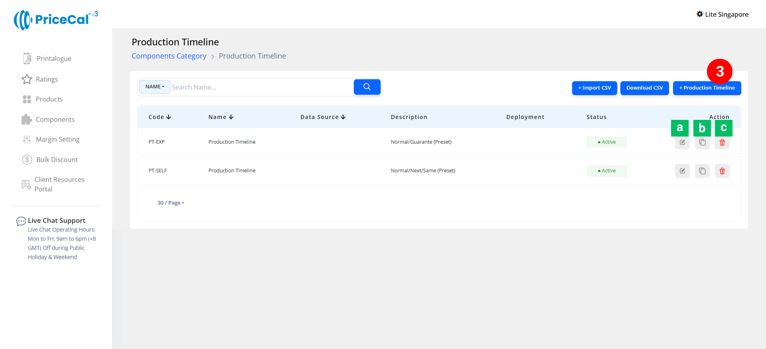Delete the PT-SELF production timeline
The height and width of the screenshot is (349, 766).
[722, 171]
